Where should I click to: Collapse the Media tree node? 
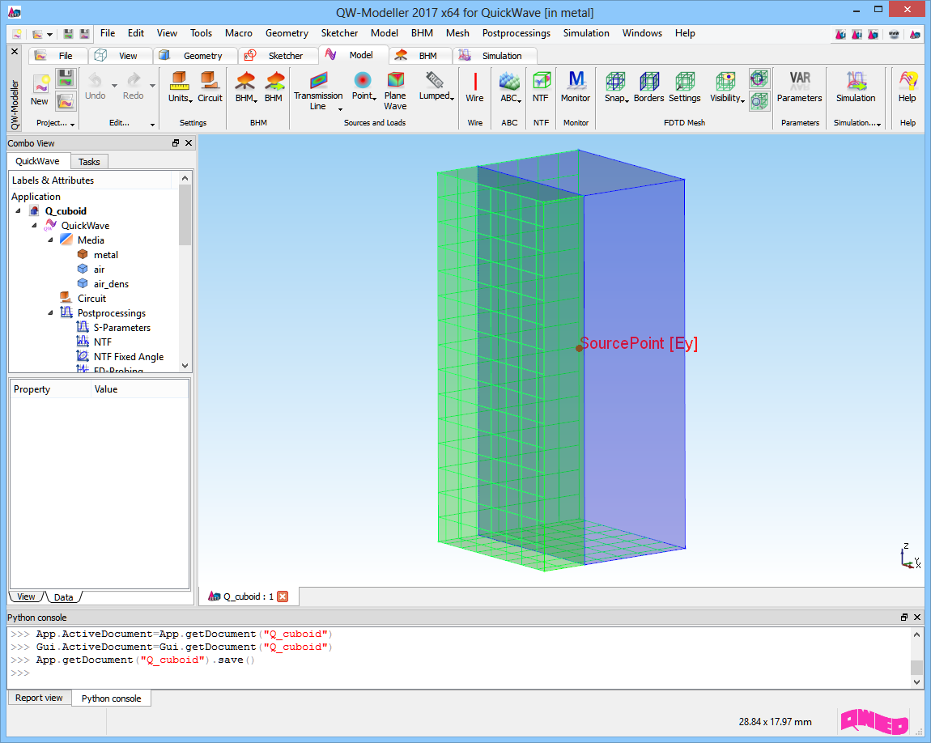50,240
